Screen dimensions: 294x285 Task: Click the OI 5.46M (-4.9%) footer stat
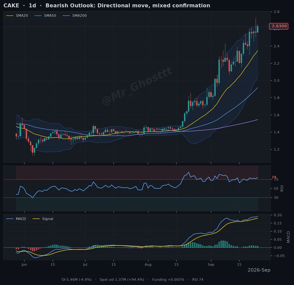click(77, 279)
